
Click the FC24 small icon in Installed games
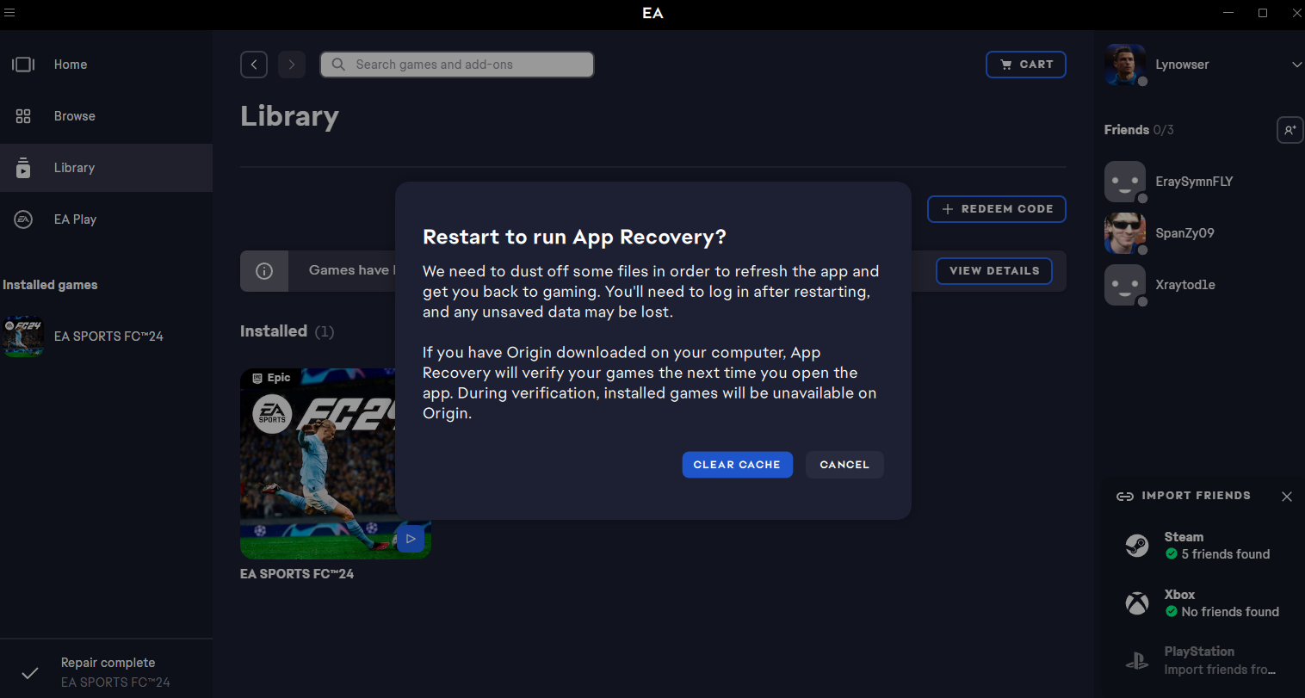coord(23,337)
